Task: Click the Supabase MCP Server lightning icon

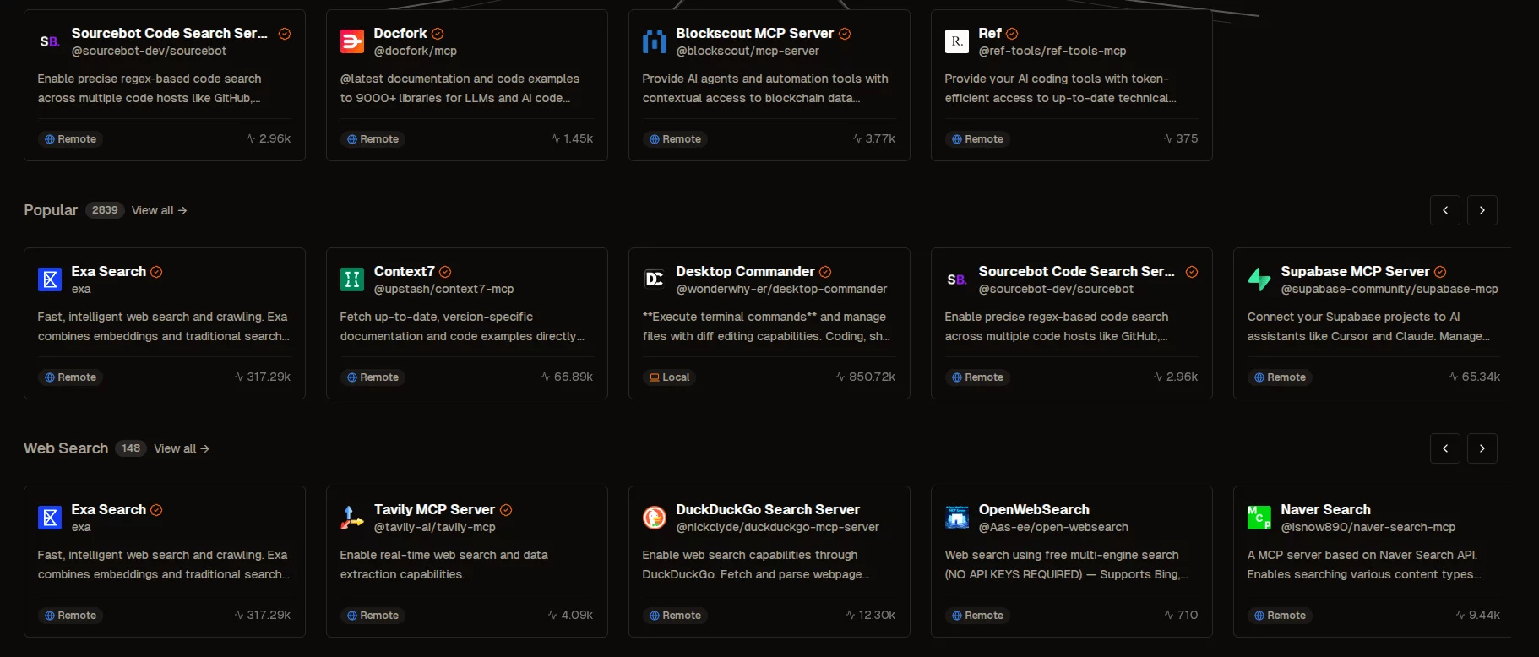Action: (1259, 280)
